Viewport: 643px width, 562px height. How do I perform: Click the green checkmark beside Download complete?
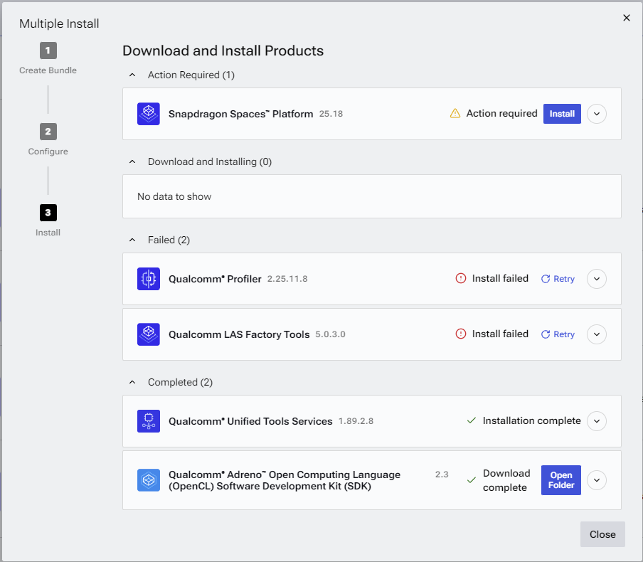(x=472, y=480)
